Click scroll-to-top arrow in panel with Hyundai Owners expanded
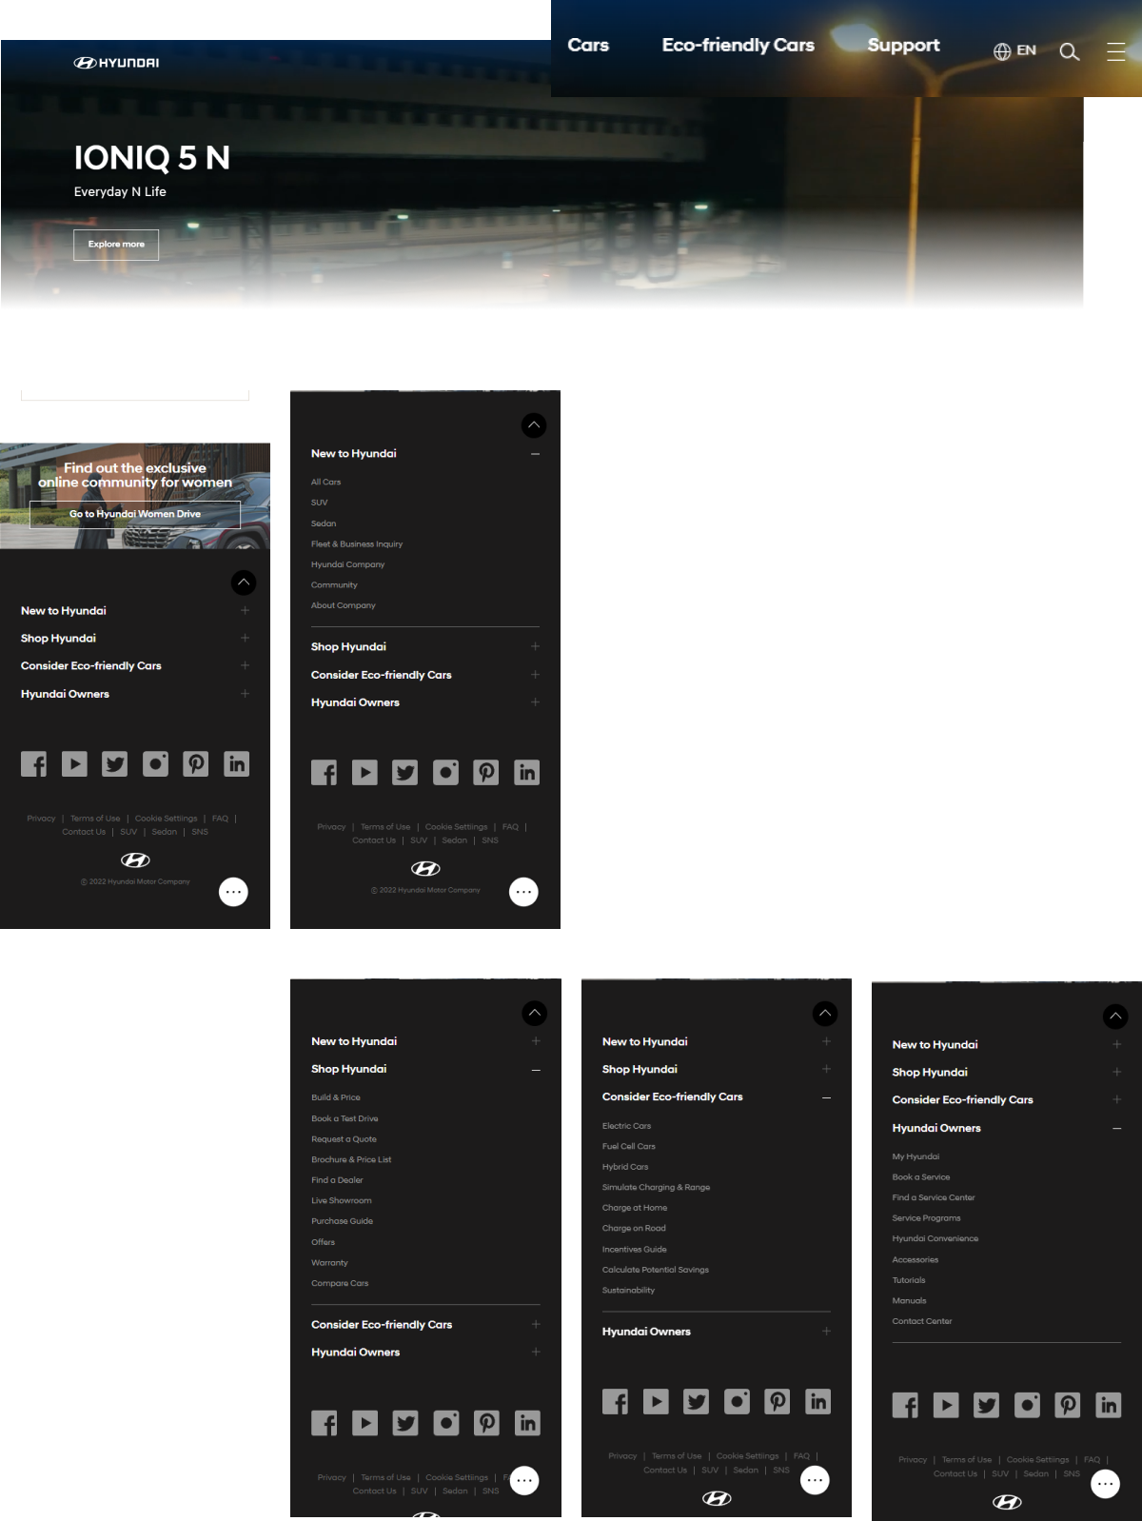The width and height of the screenshot is (1142, 1521). point(1115,1017)
